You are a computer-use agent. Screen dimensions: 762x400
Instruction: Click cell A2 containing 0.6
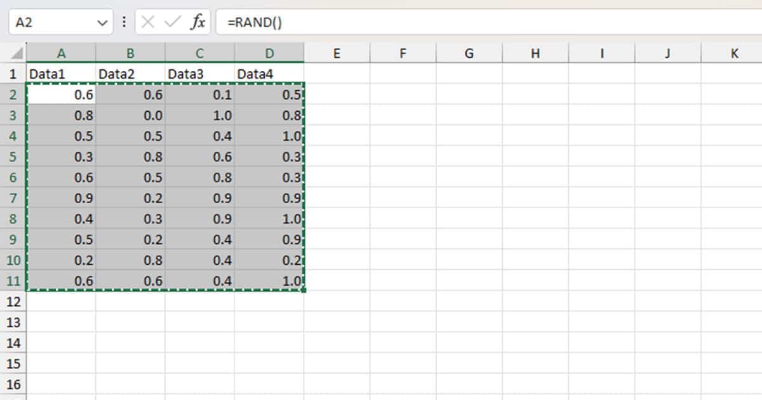62,95
